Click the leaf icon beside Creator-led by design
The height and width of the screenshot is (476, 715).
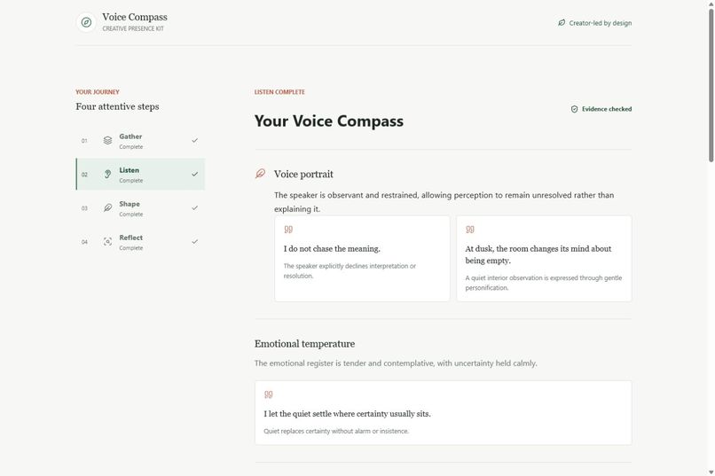562,23
